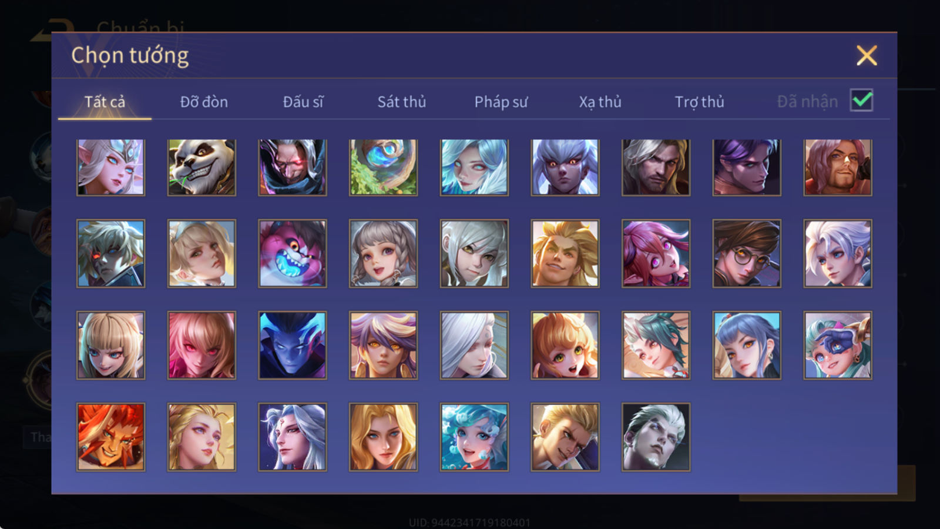Choose the purple grinning cat hero
Image resolution: width=940 pixels, height=529 pixels.
(292, 253)
